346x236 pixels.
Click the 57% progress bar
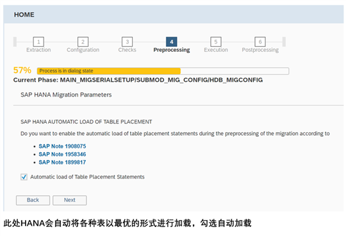point(163,71)
